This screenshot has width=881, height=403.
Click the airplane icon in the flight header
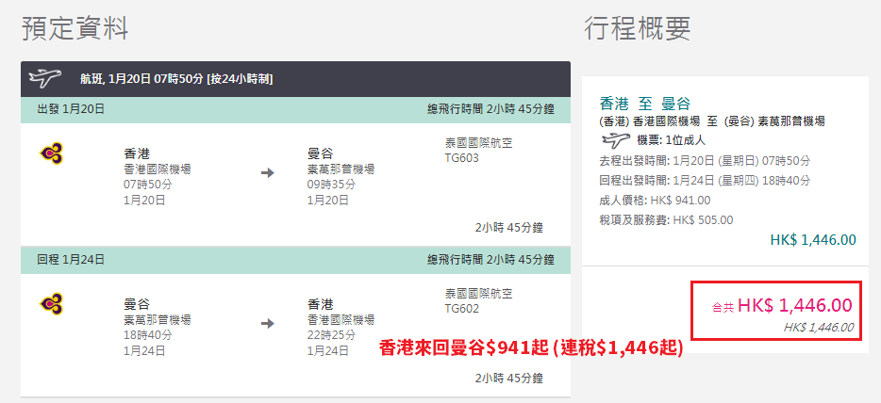[x=44, y=78]
